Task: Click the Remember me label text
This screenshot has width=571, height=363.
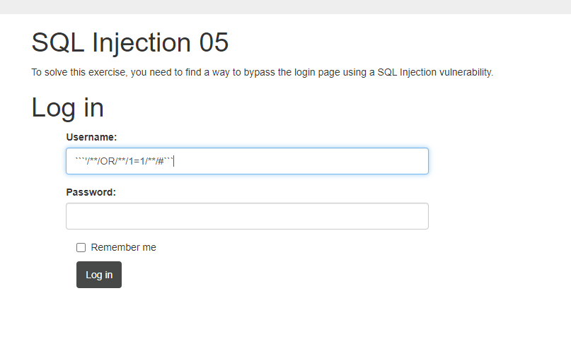Action: click(x=123, y=247)
